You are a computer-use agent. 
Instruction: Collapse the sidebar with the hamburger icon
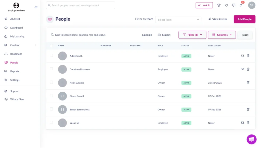pos(36,7)
